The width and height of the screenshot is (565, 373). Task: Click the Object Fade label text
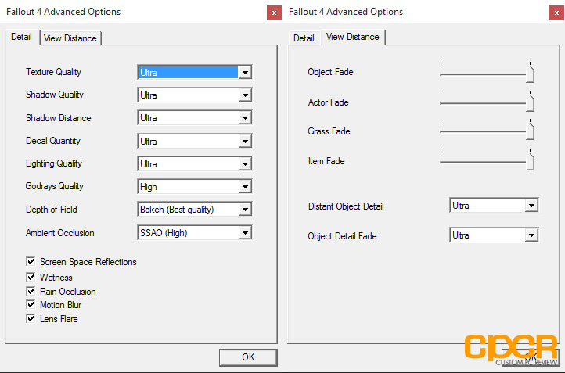tap(330, 72)
